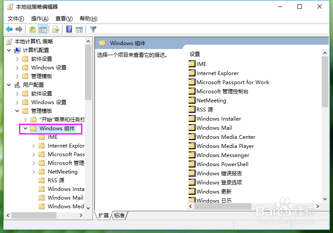Expand Internet Explorer in the tree

(33, 146)
